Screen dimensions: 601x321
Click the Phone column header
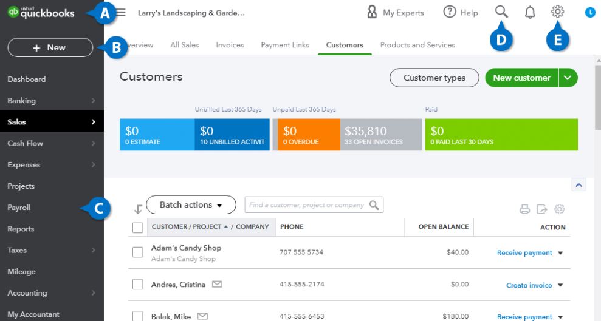point(292,227)
